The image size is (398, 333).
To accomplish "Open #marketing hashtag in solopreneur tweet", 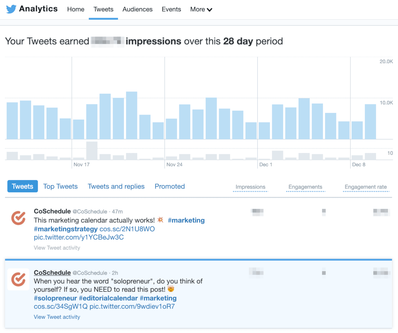I will click(158, 298).
